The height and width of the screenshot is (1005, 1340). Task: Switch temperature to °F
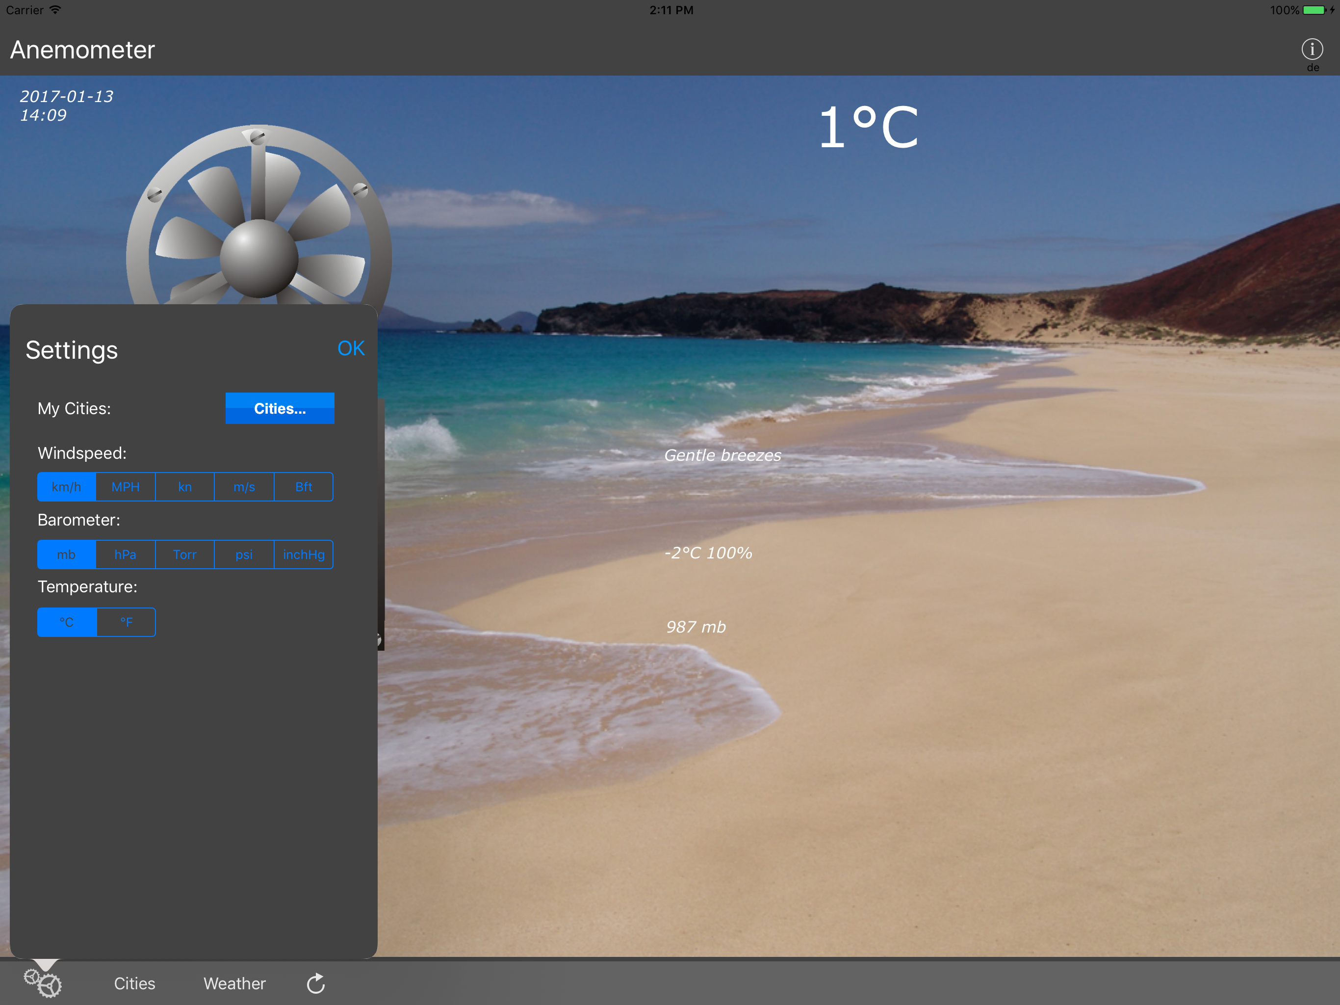(126, 622)
